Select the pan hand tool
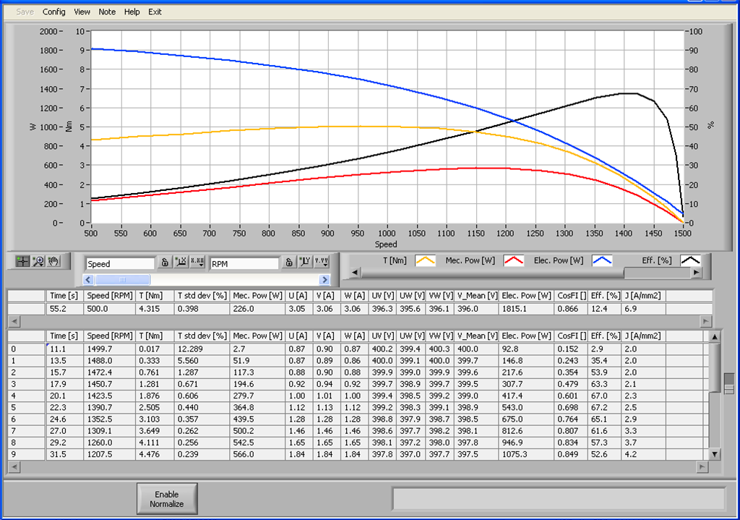740x520 pixels. [53, 263]
